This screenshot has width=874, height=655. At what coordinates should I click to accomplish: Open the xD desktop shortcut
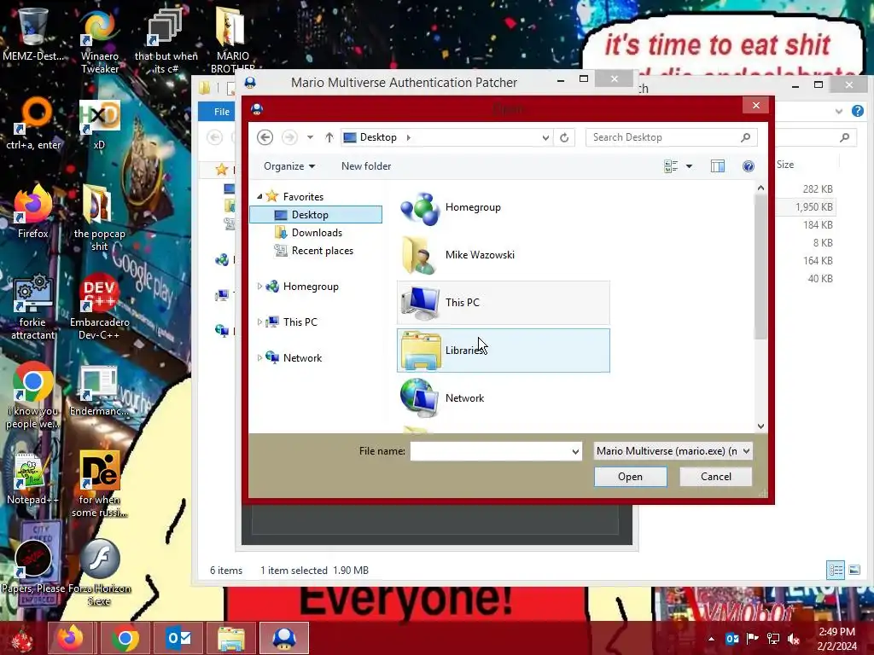[x=99, y=124]
